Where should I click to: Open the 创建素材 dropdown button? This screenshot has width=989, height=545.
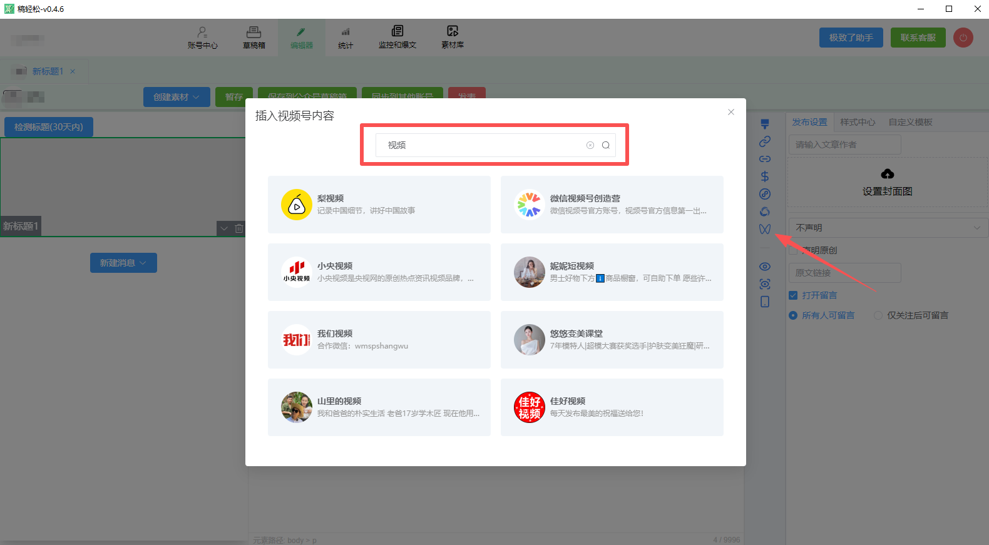pos(177,97)
